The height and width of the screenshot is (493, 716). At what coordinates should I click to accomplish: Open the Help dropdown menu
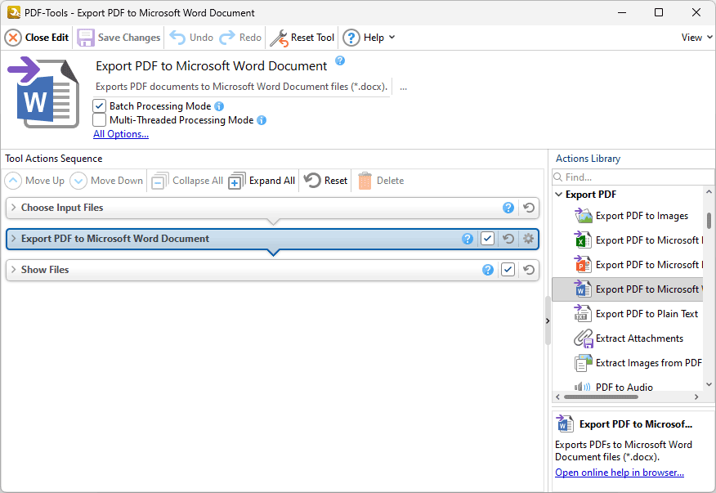369,38
